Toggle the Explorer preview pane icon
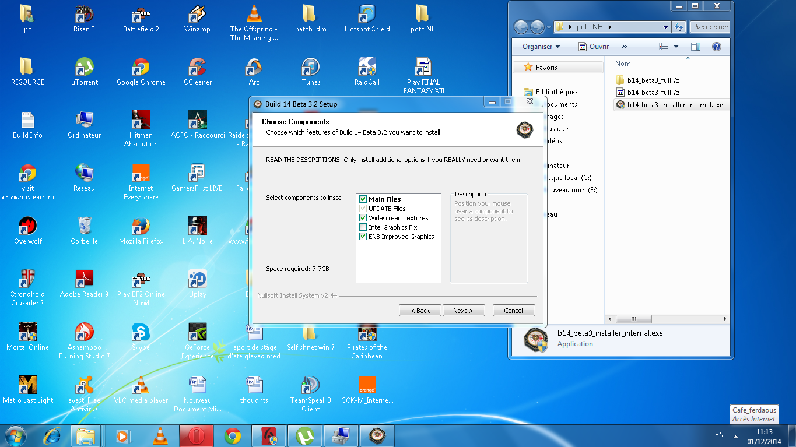796x447 pixels. [696, 47]
